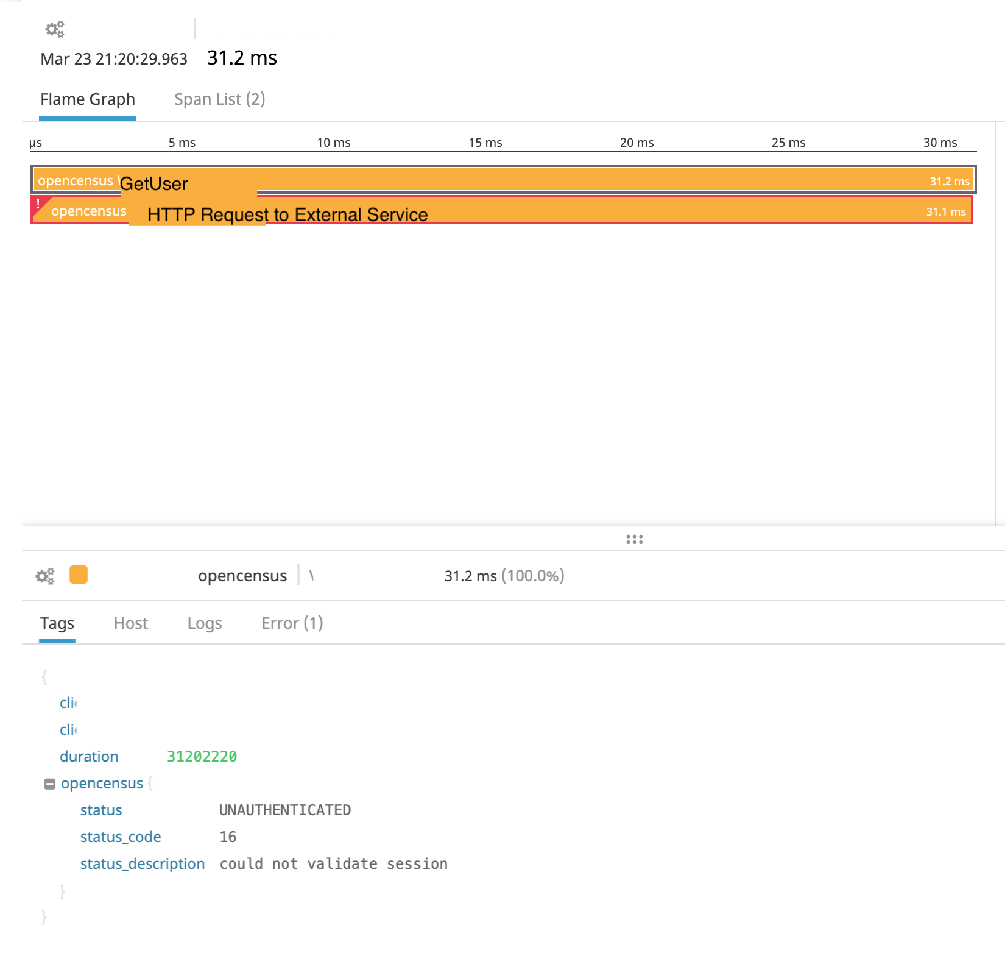
Task: Select the Tags tab
Action: coord(57,623)
